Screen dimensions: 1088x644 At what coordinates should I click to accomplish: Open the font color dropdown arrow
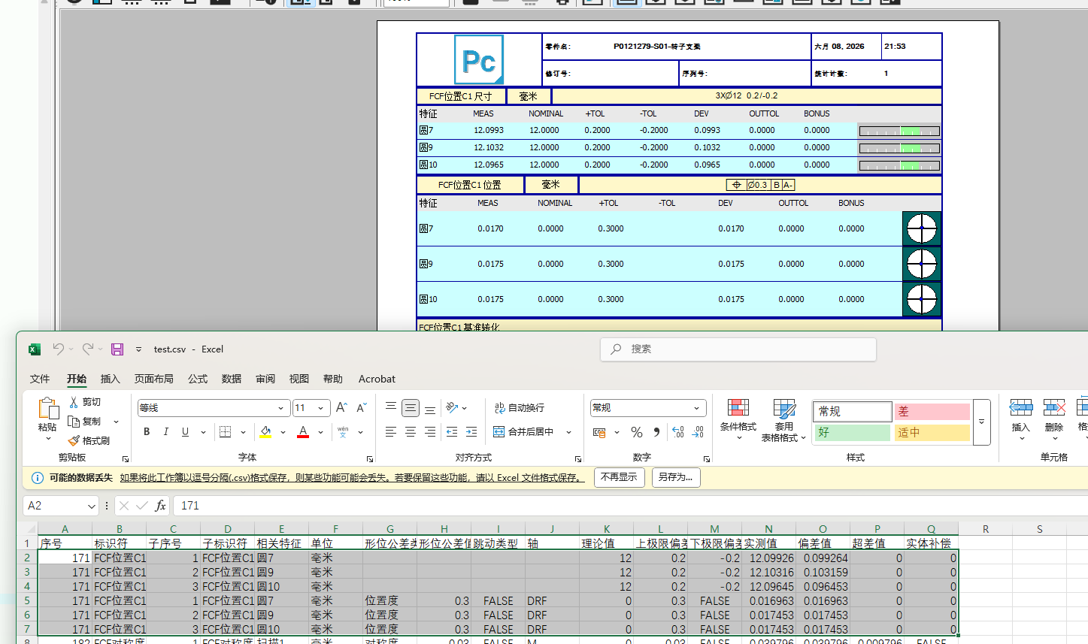tap(320, 432)
